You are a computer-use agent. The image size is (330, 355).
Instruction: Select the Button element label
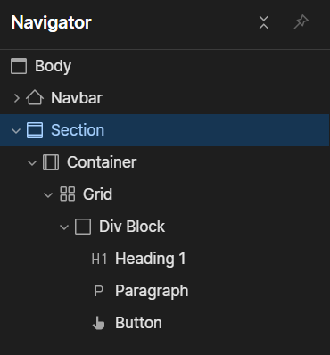point(138,323)
